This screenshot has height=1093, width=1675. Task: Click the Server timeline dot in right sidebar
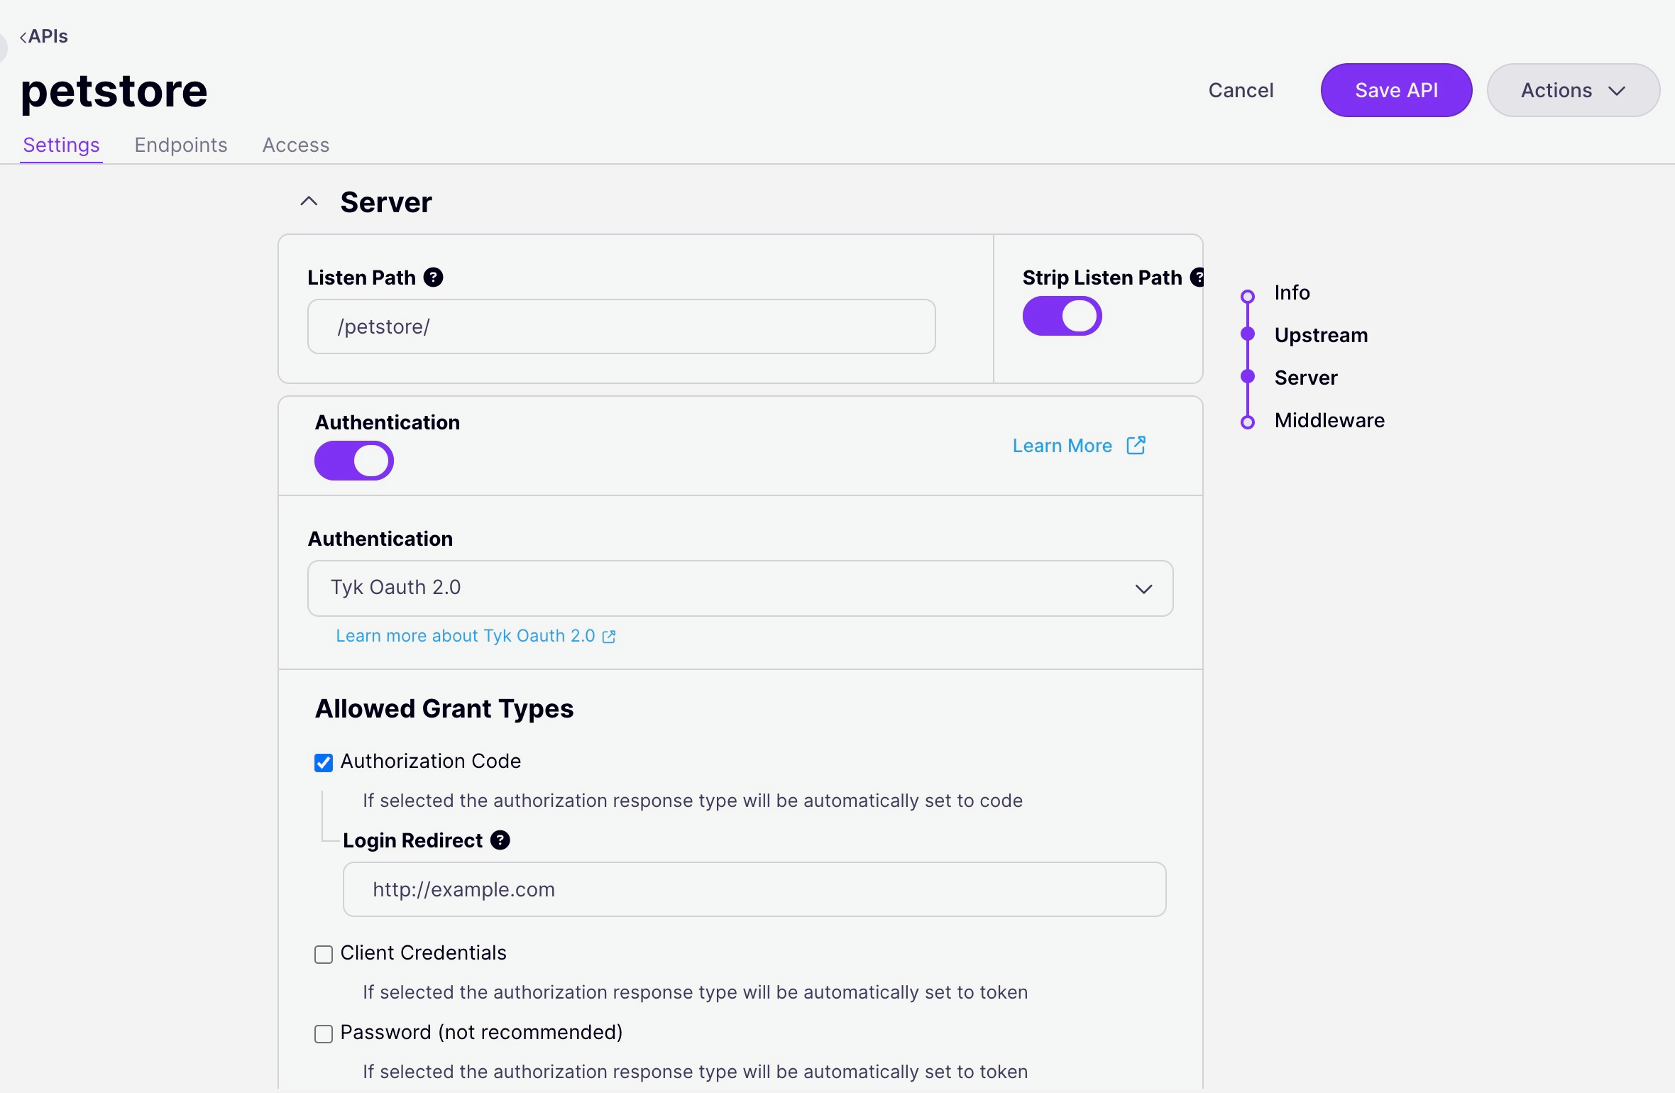pos(1248,378)
